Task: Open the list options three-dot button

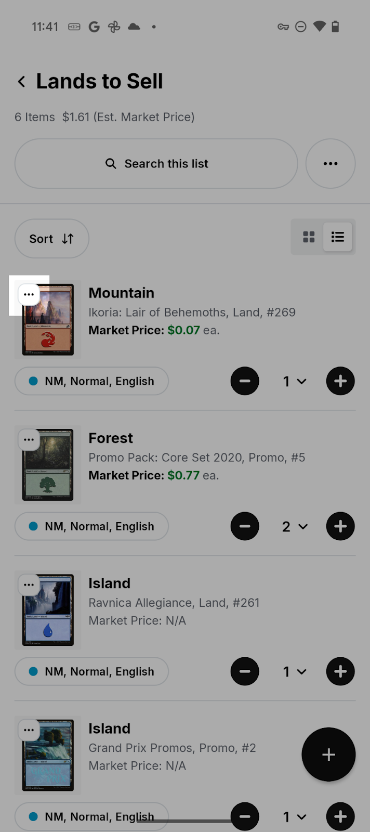Action: [x=331, y=164]
